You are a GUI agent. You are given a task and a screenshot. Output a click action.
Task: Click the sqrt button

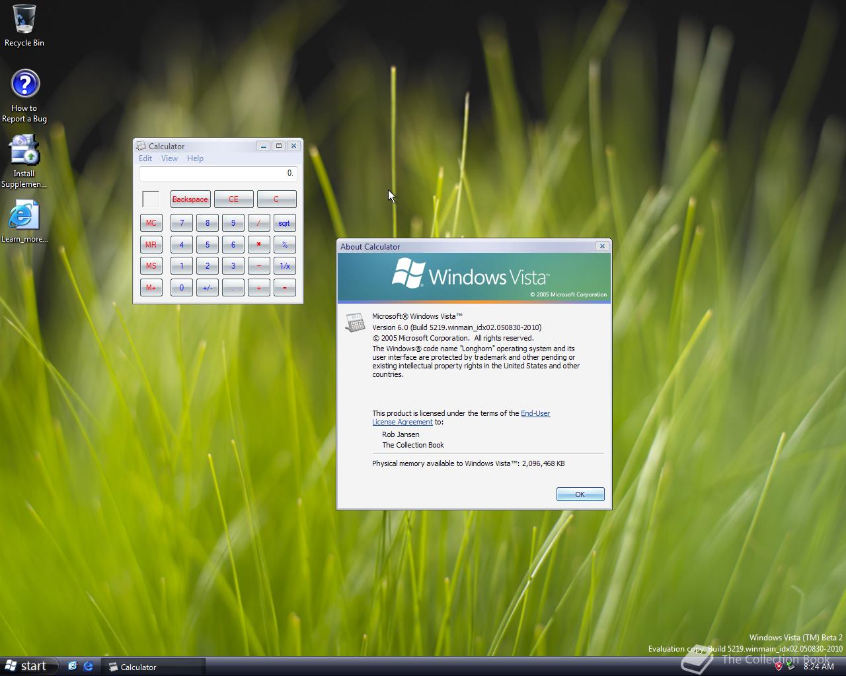point(285,223)
